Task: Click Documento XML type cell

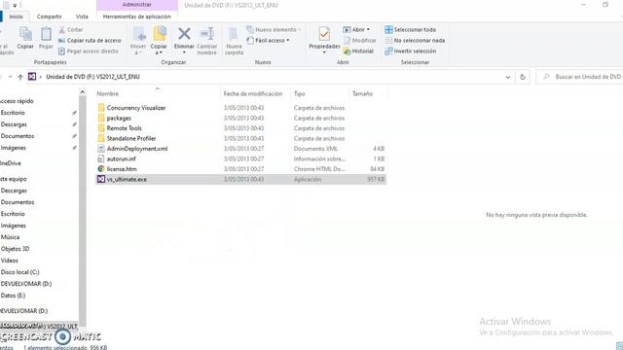Action: point(315,149)
